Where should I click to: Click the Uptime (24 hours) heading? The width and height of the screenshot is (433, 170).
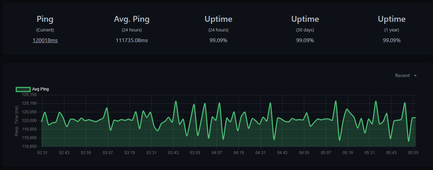218,19
